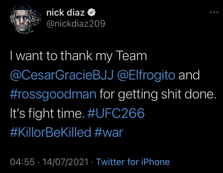Image resolution: width=223 pixels, height=173 pixels.
Task: Open the @CesarGracieBJJ mention
Action: pyautogui.click(x=62, y=75)
